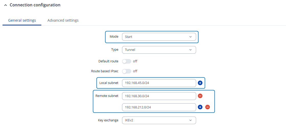286x130 pixels.
Task: Add another remote subnet with plus icon
Action: [200, 107]
